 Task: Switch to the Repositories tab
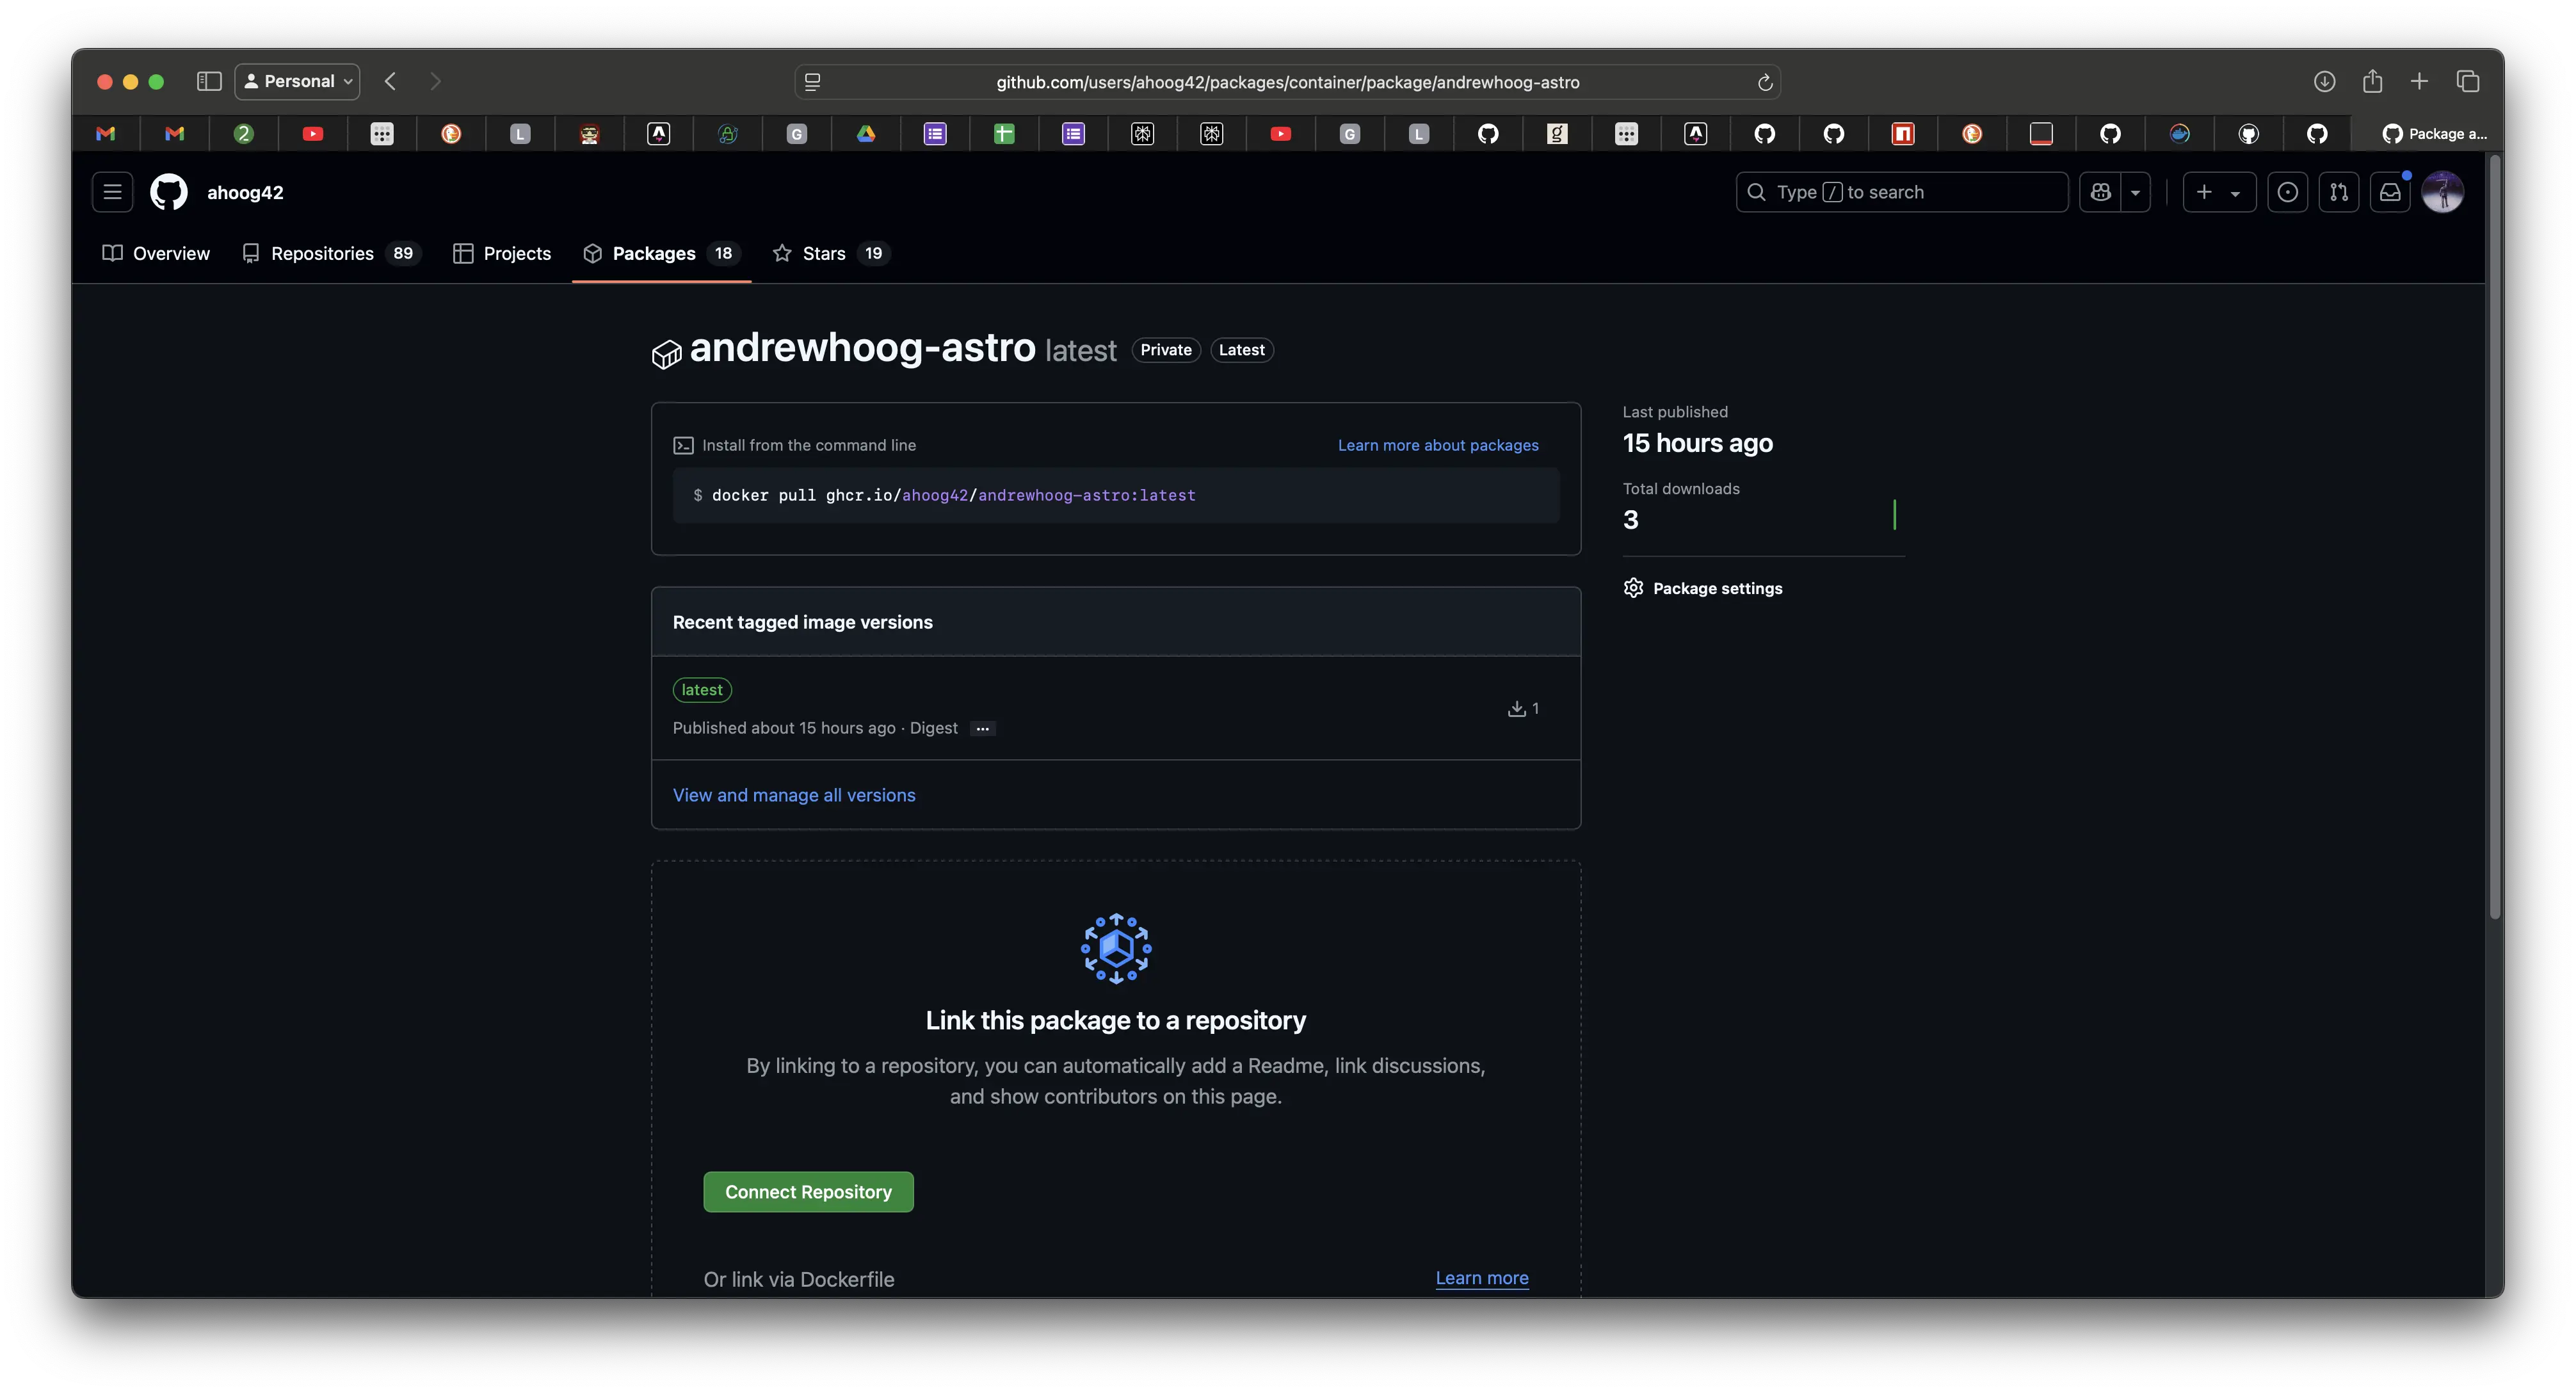pyautogui.click(x=322, y=253)
